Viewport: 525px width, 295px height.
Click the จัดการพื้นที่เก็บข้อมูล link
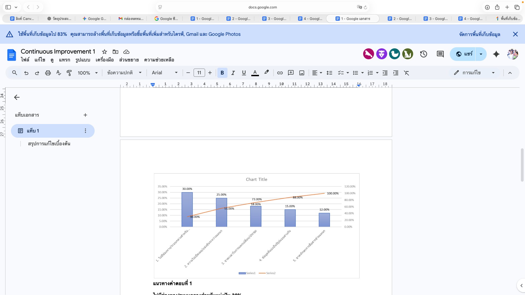pyautogui.click(x=480, y=34)
